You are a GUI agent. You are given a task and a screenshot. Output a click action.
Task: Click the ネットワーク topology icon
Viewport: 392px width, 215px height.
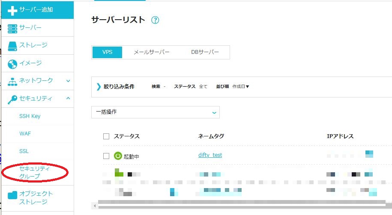[x=13, y=81]
